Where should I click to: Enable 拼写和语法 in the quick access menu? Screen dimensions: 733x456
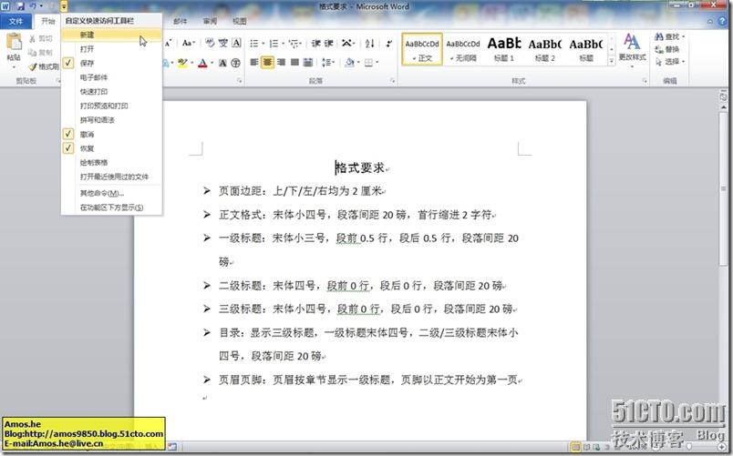[112, 120]
